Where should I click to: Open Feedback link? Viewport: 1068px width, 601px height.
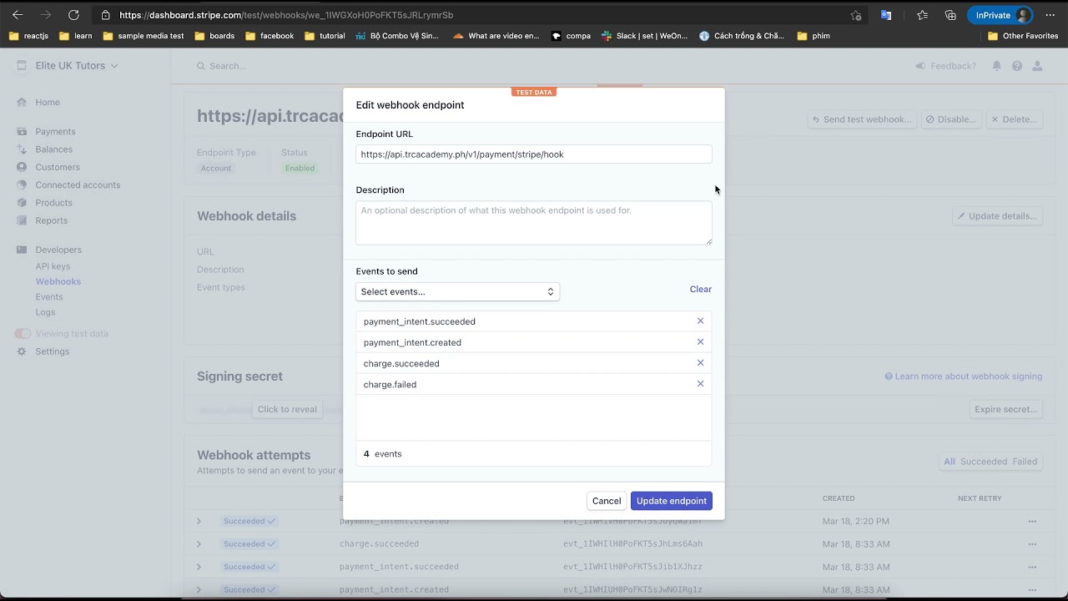(946, 66)
